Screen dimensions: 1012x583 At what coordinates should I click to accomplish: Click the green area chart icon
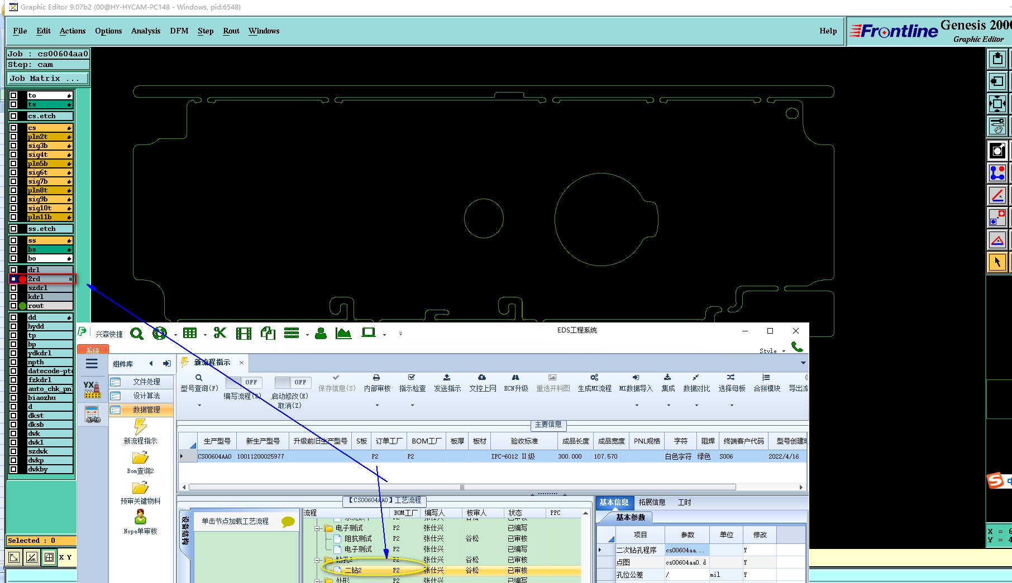(343, 333)
